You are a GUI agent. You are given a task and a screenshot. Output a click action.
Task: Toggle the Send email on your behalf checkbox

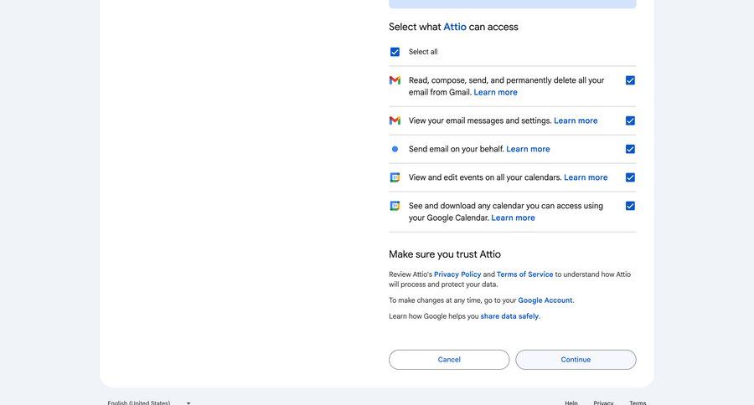click(x=630, y=149)
